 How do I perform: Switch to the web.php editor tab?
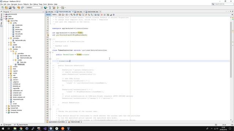[50, 12]
